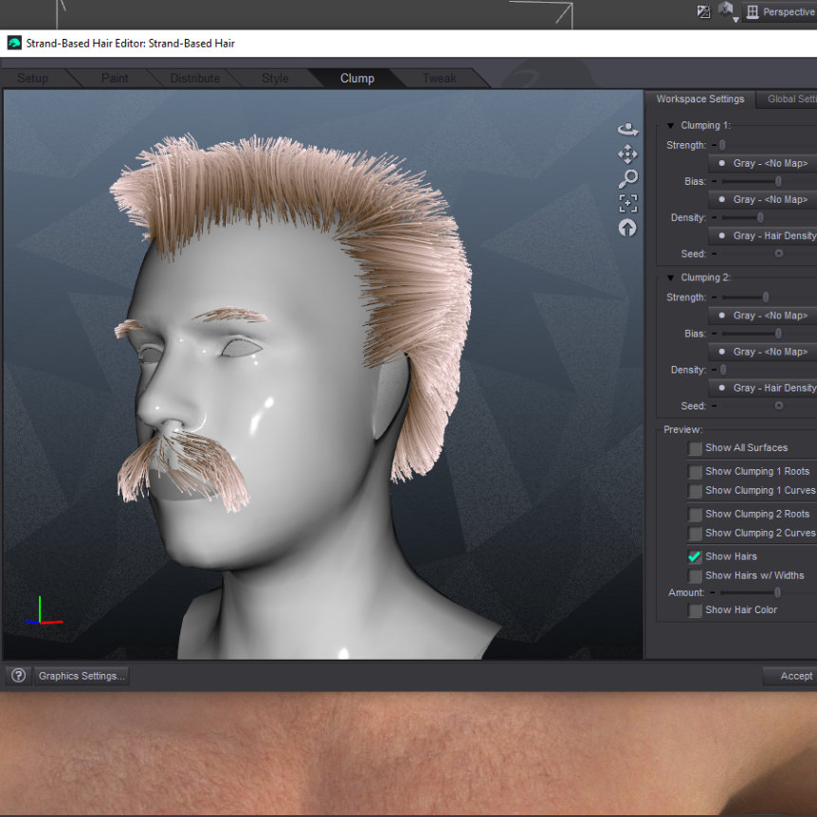Click the frame selection icon
The image size is (817, 817).
[627, 203]
